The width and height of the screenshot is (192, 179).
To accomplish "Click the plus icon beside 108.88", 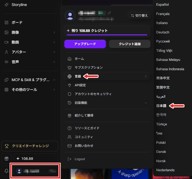I will coord(18,159).
